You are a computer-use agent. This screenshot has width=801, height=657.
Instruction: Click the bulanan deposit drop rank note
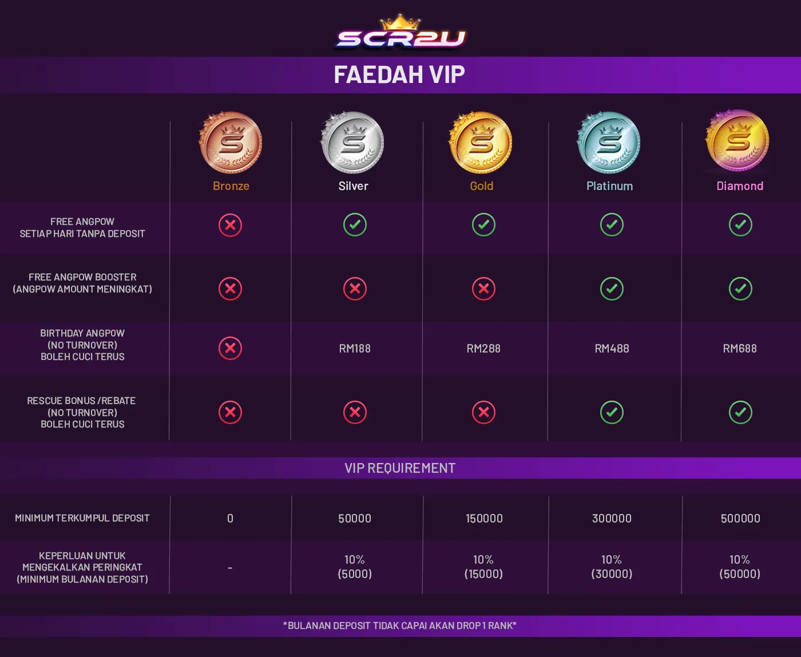click(400, 626)
